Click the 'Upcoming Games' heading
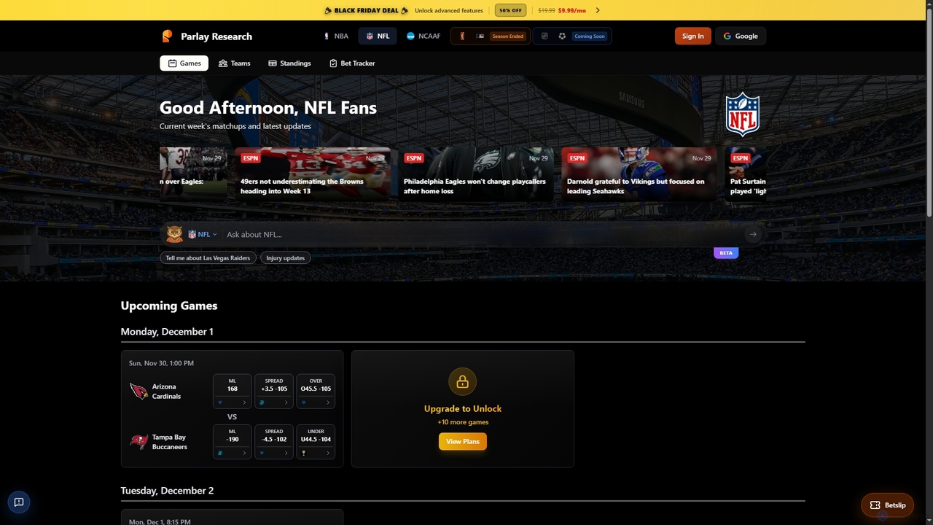This screenshot has width=933, height=525. point(169,306)
